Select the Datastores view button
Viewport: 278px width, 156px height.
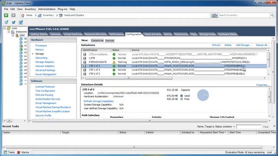[97, 40]
